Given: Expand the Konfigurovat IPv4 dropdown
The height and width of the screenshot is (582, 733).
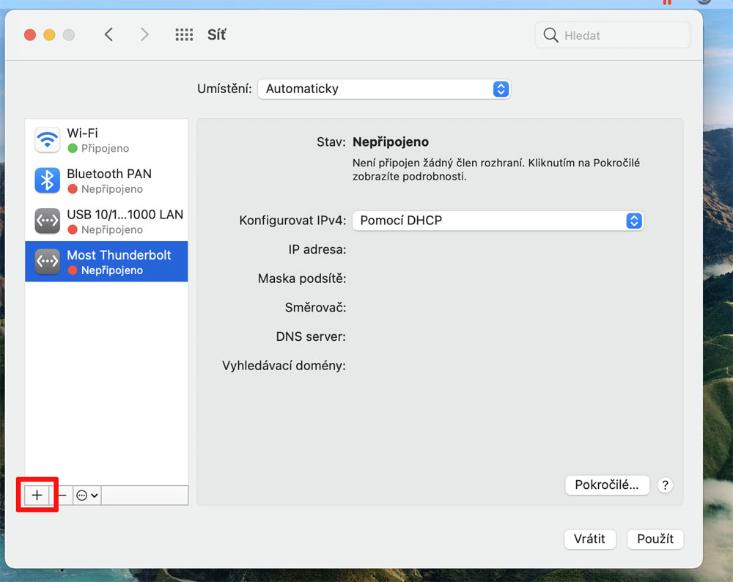Looking at the screenshot, I should click(498, 221).
